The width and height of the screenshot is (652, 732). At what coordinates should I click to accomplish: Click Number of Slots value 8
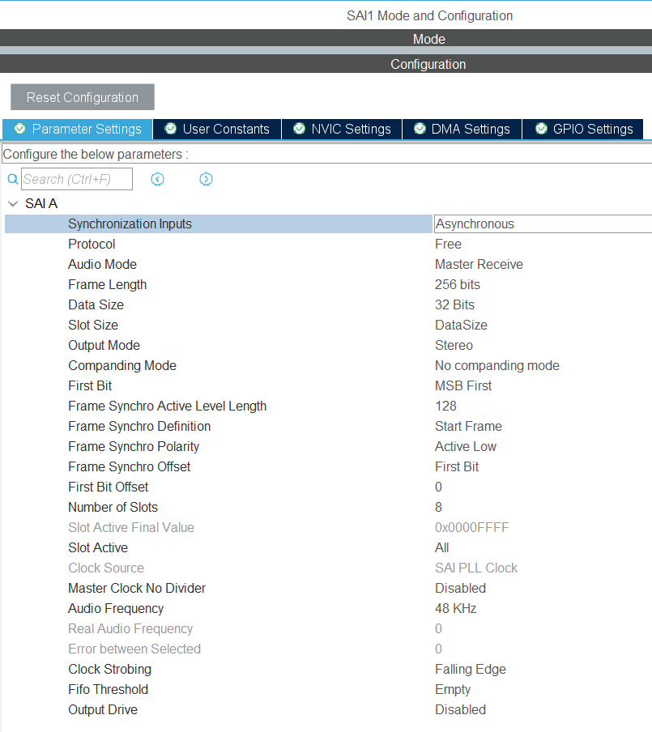438,507
